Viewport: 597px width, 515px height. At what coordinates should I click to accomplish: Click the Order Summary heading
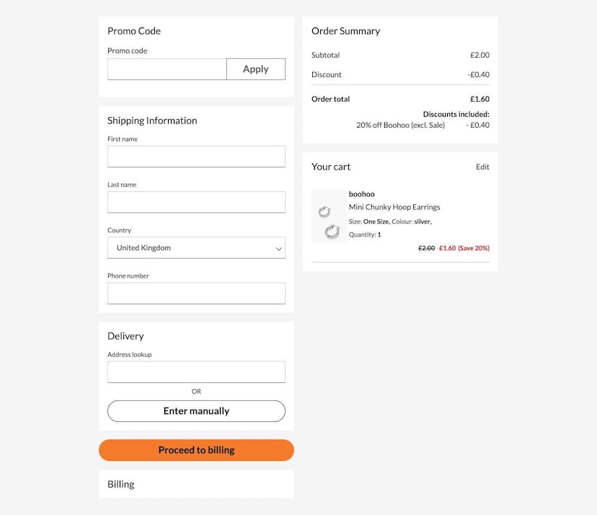(x=344, y=30)
